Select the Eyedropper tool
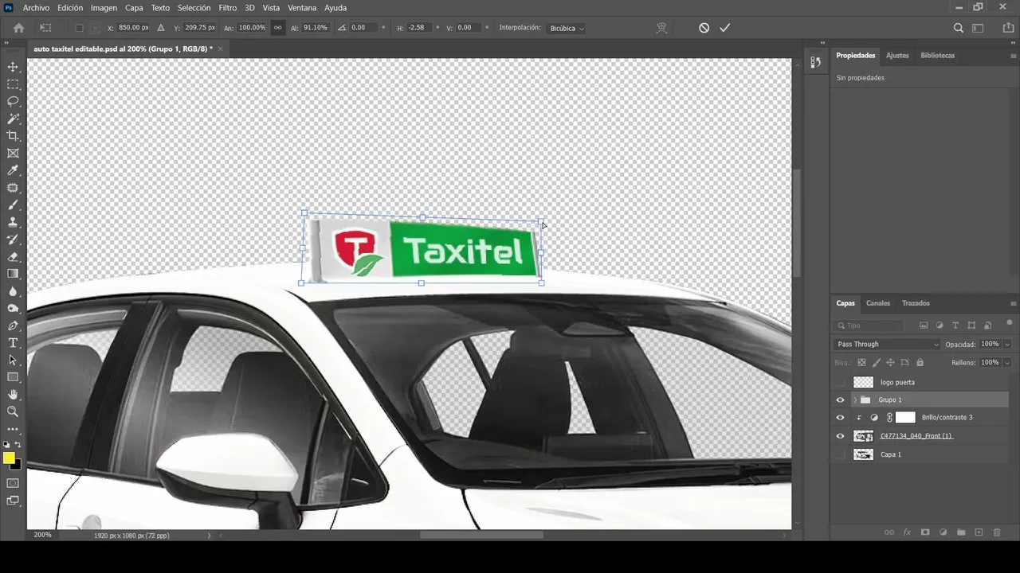Viewport: 1020px width, 573px height. pyautogui.click(x=13, y=170)
